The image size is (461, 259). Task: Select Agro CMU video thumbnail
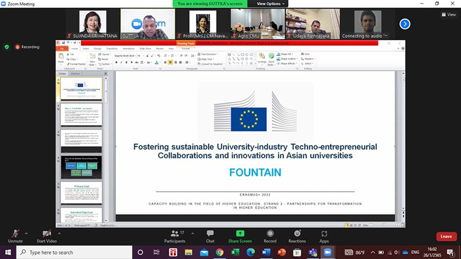click(258, 24)
